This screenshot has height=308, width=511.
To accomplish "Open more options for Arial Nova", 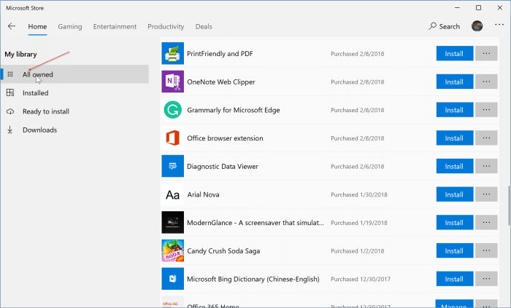I will (486, 194).
